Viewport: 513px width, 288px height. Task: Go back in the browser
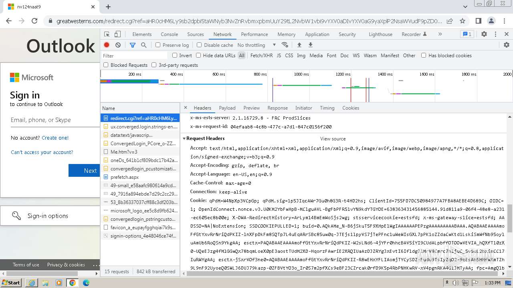(9, 21)
